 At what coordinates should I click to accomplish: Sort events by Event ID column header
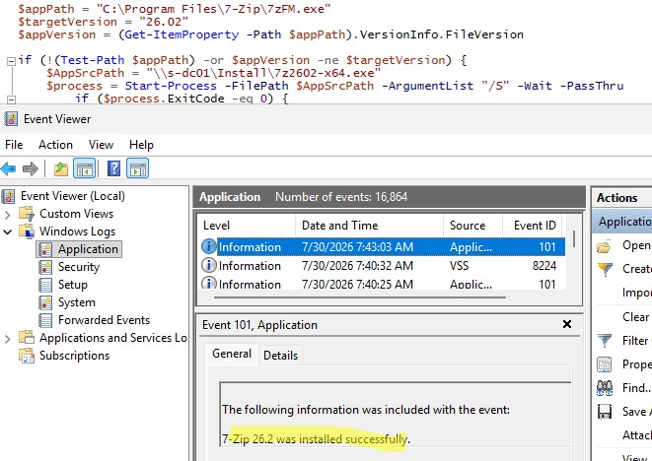pos(533,226)
